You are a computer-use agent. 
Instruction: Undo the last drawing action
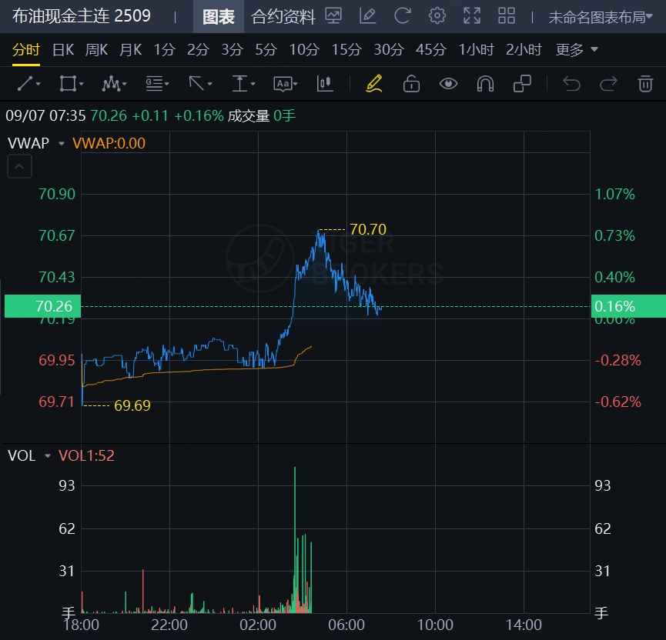(x=571, y=84)
